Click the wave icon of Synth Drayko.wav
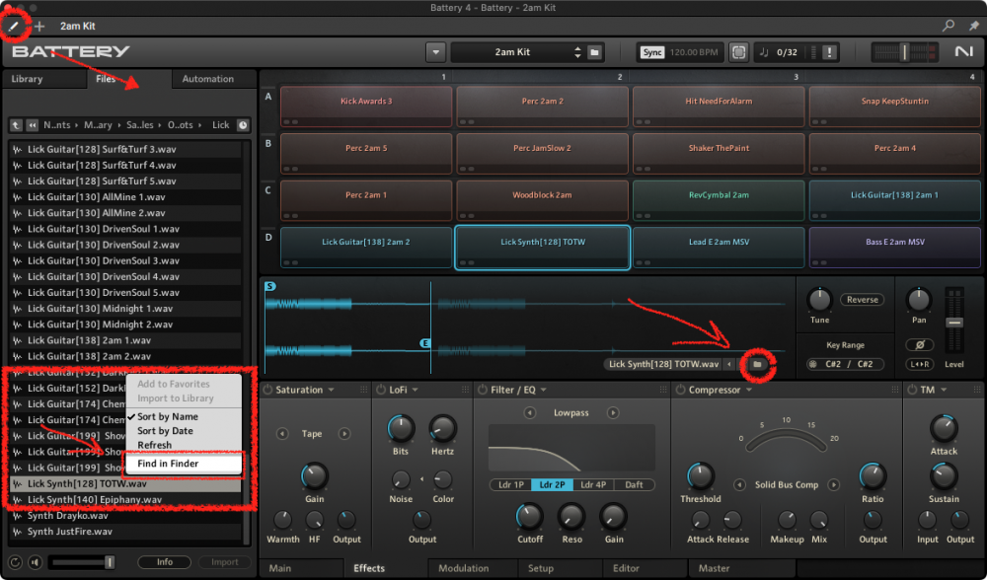This screenshot has width=987, height=580. coord(17,516)
